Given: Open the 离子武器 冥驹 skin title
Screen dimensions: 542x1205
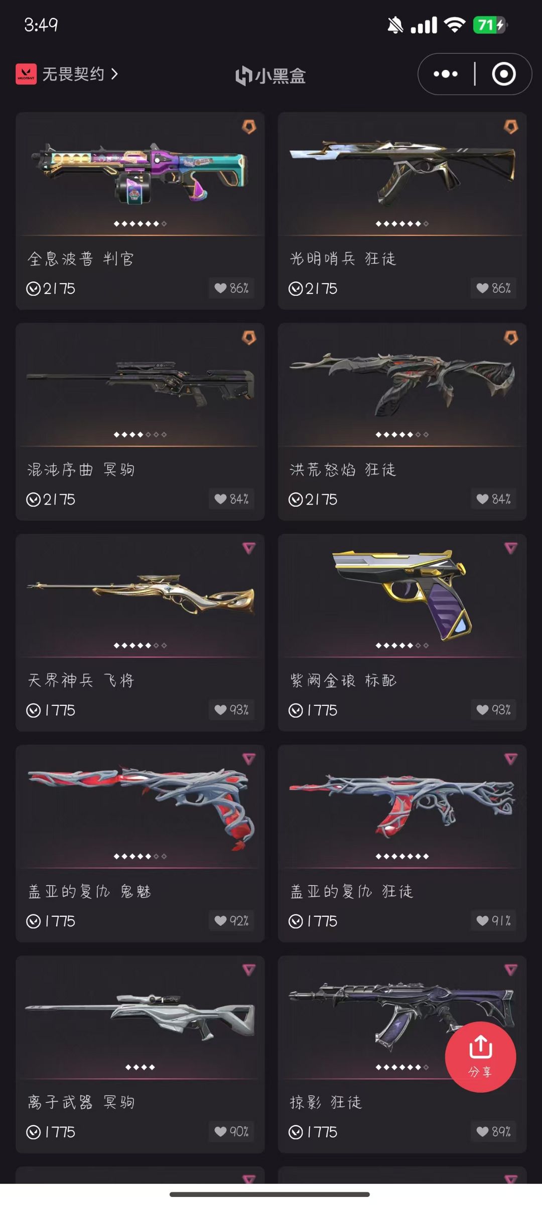Looking at the screenshot, I should pos(81,1102).
